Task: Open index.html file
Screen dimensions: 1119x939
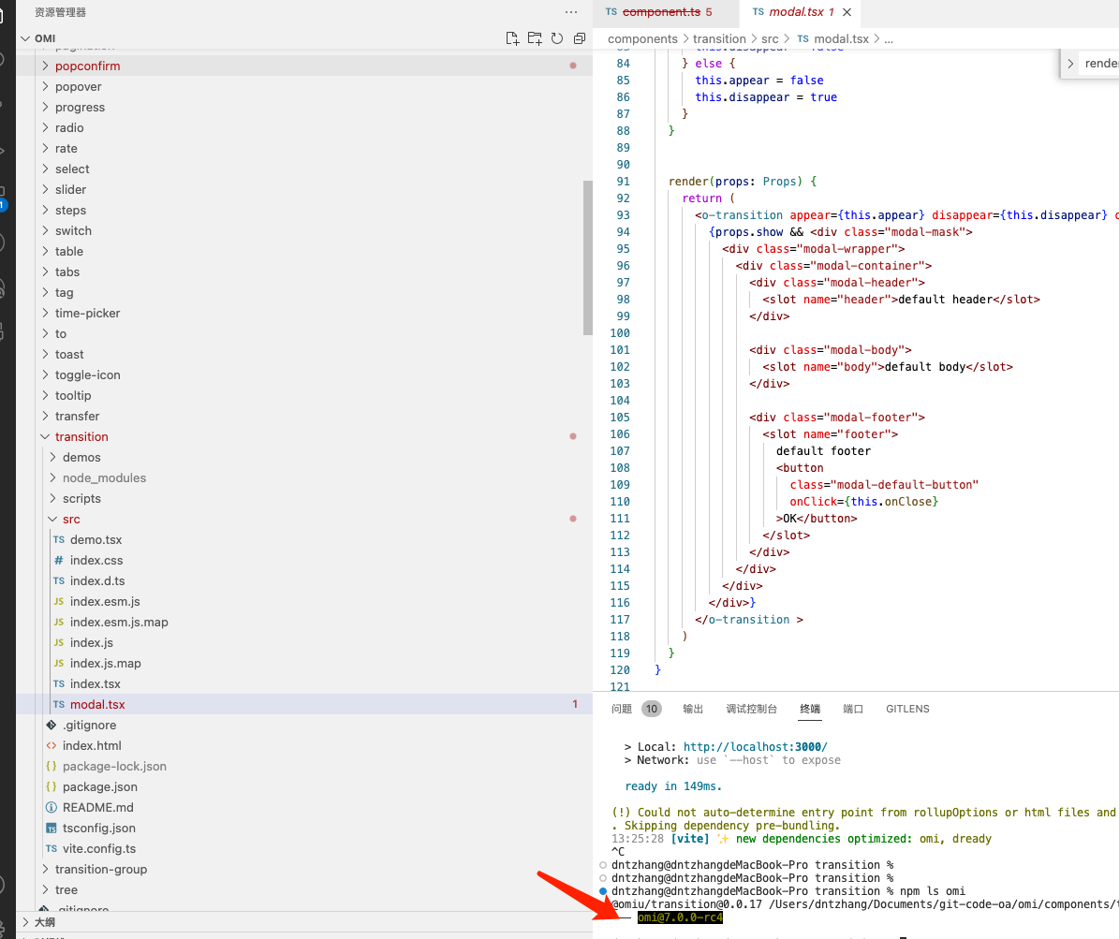Action: [x=92, y=745]
